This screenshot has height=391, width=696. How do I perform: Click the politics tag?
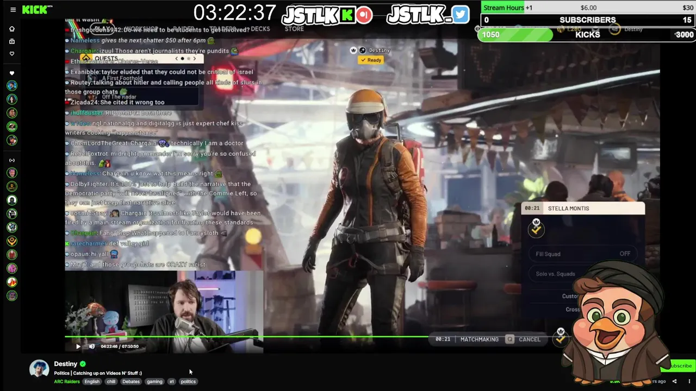tap(188, 381)
